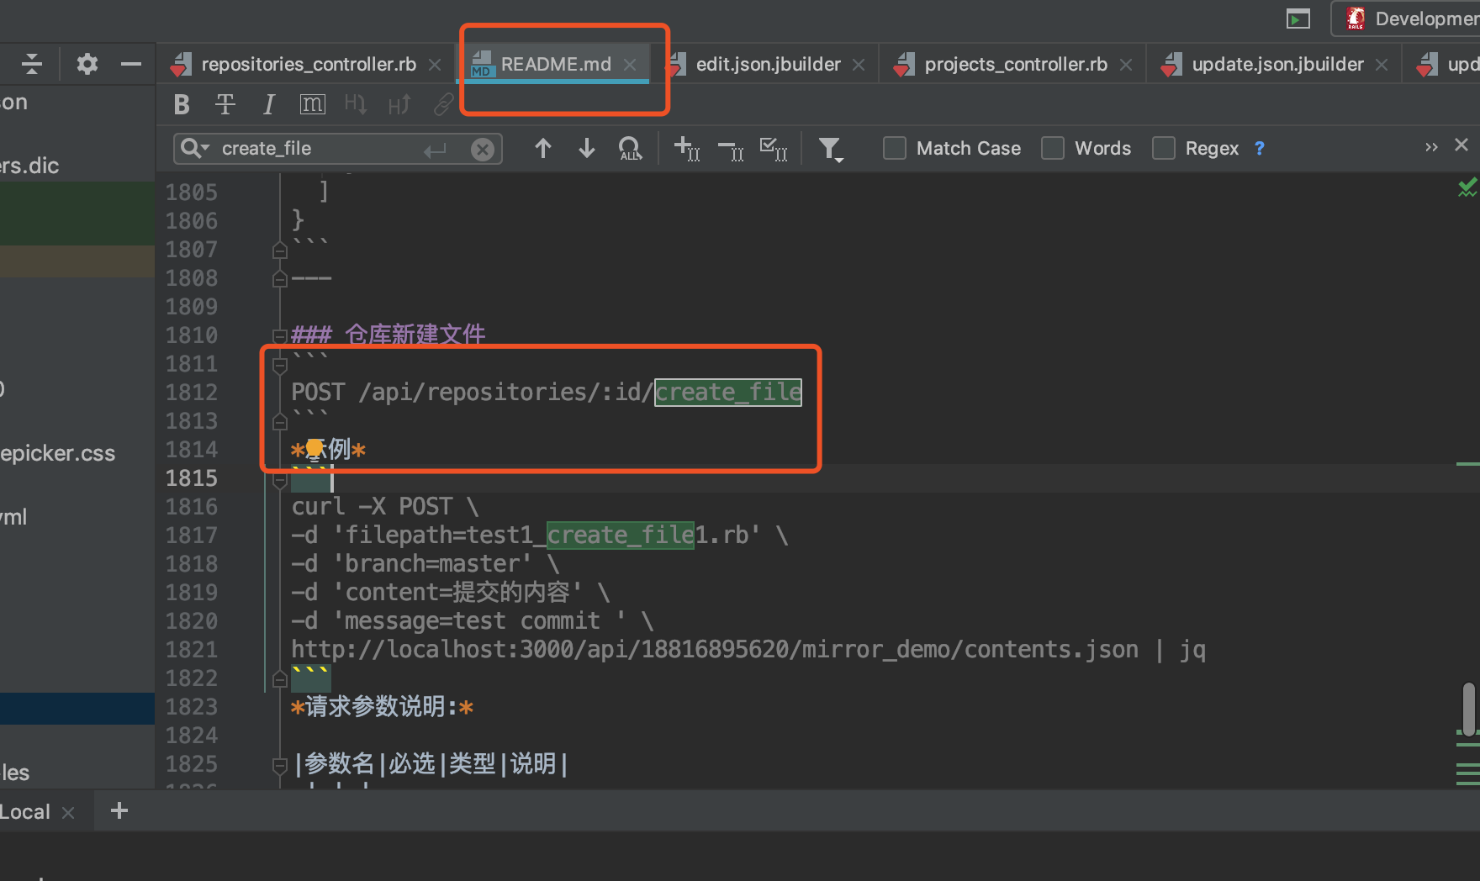Enable Words checkbox
Image resolution: width=1480 pixels, height=881 pixels.
1053,149
